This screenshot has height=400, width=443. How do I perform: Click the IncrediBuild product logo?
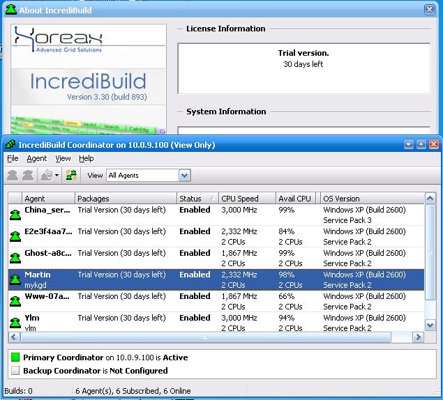[88, 81]
